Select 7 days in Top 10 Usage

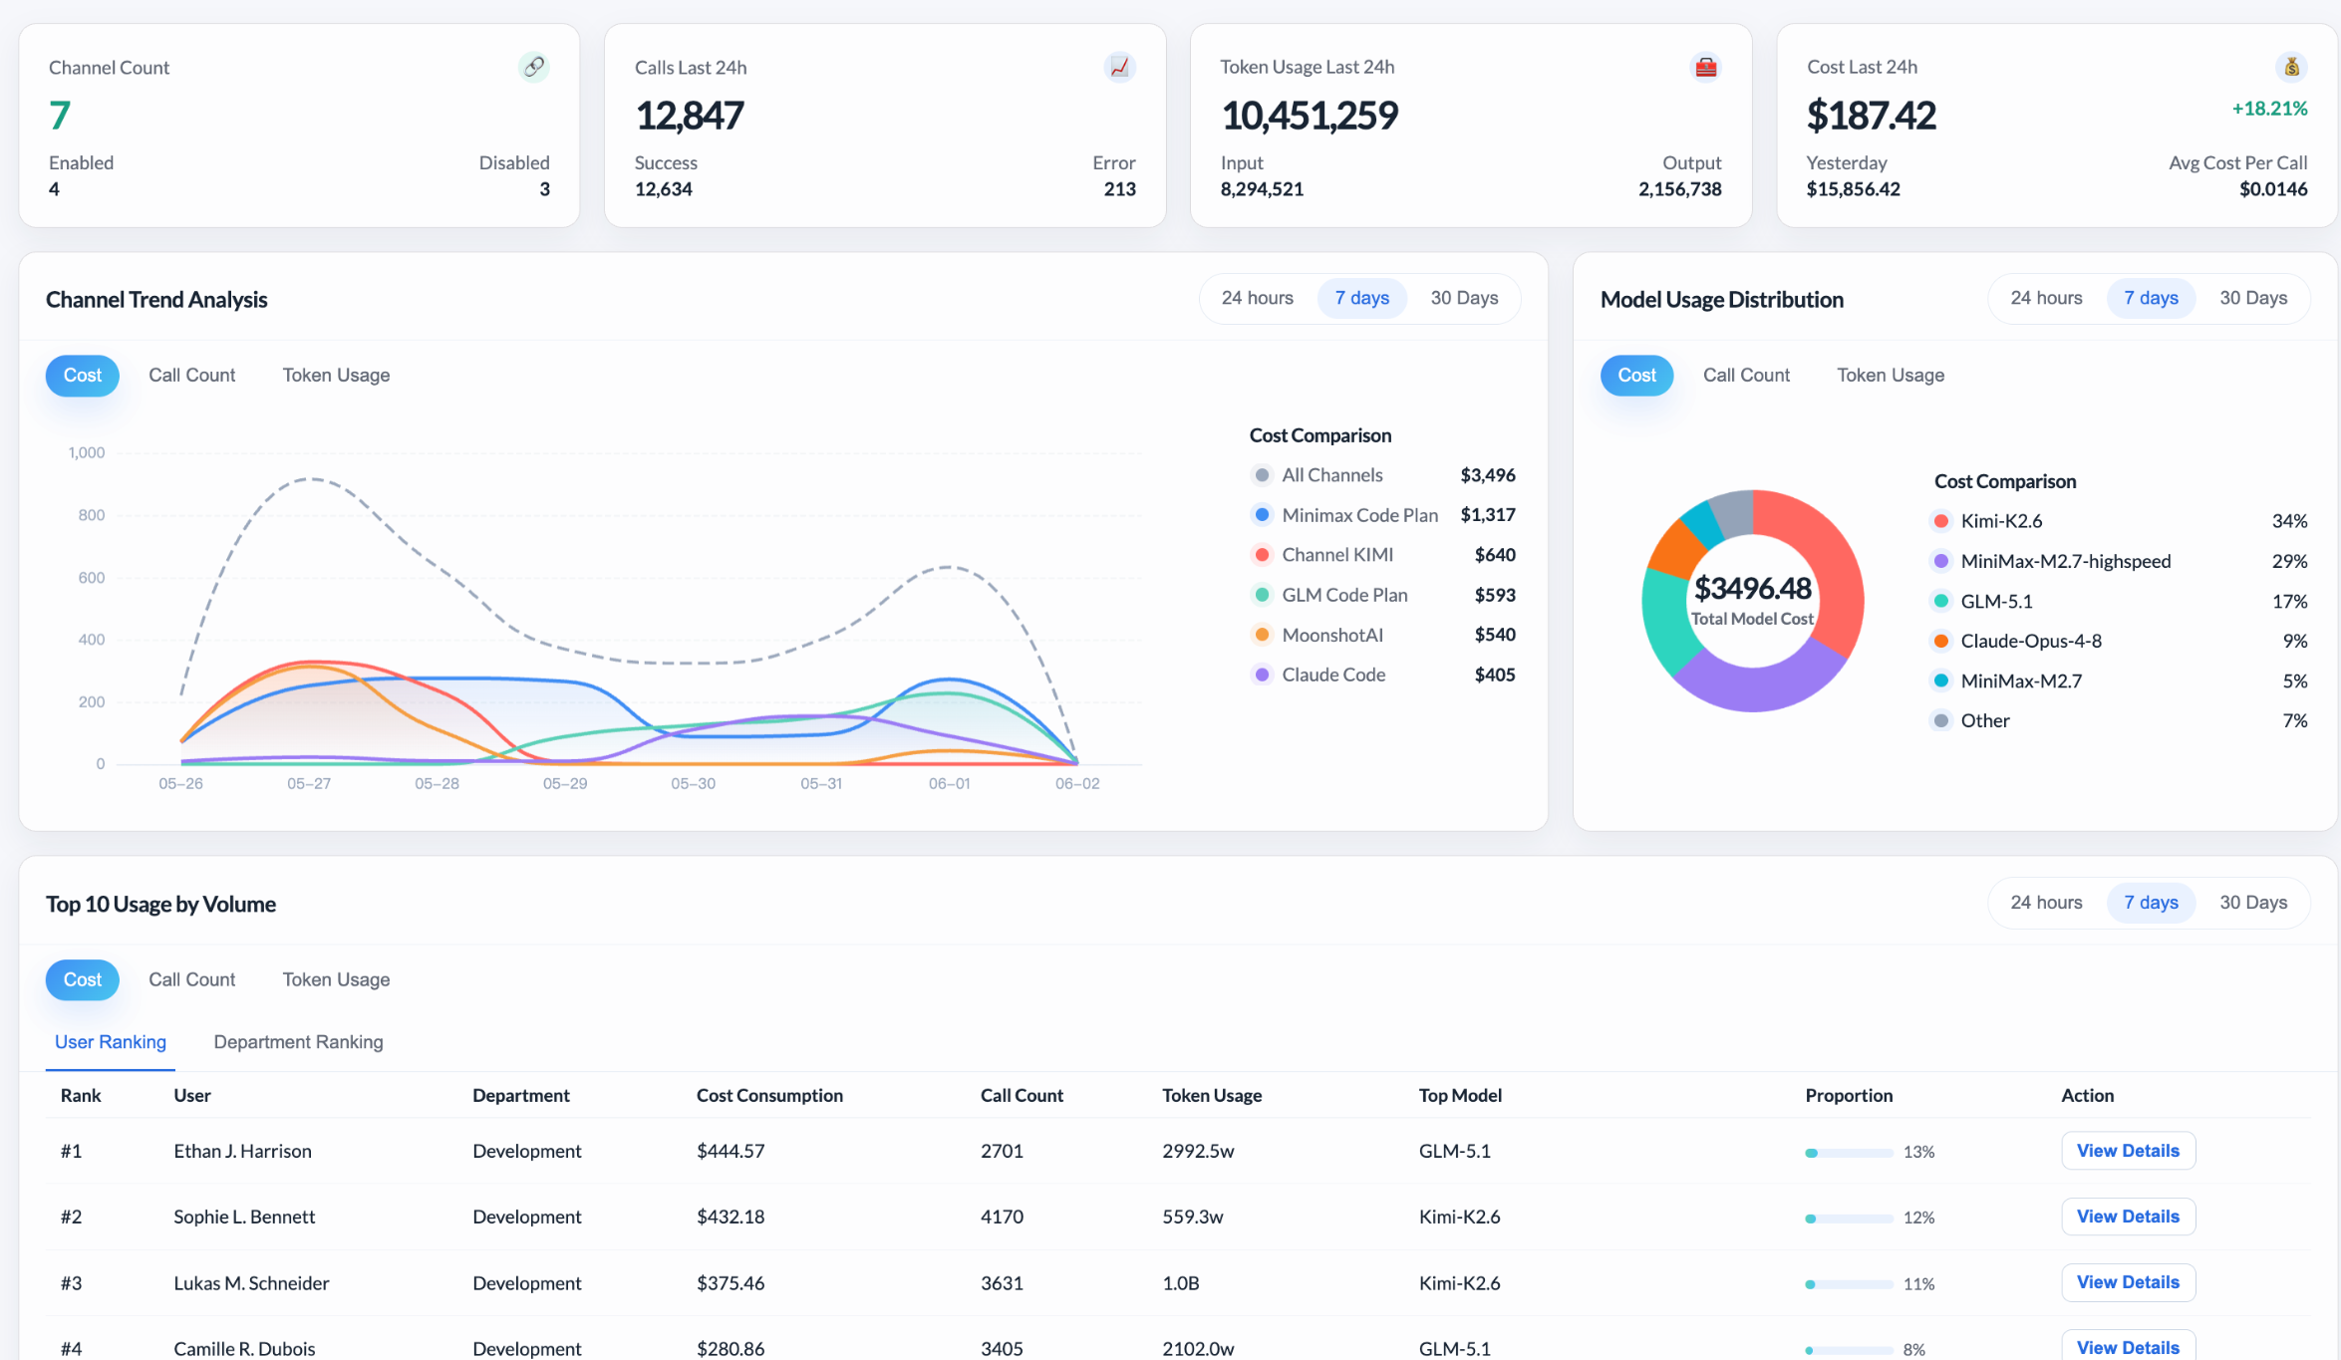click(2151, 903)
